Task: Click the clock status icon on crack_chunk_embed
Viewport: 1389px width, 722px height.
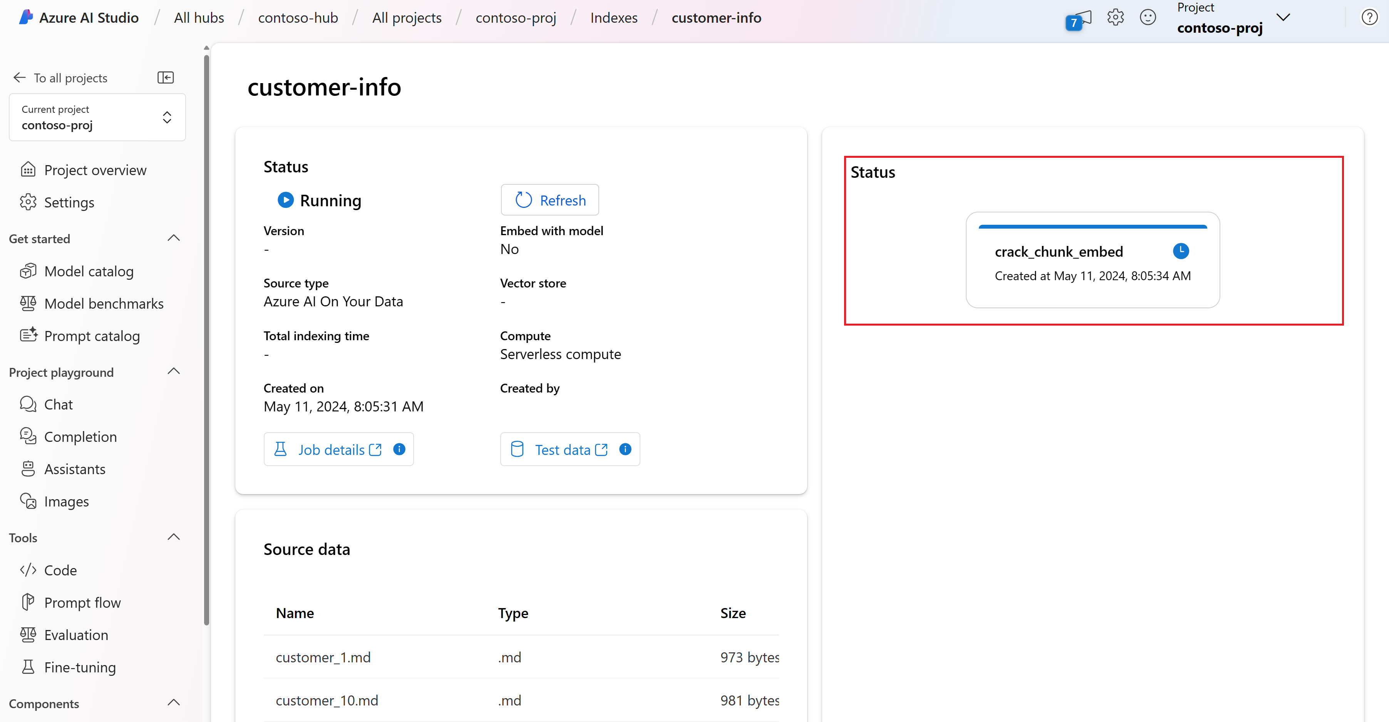Action: (x=1181, y=251)
